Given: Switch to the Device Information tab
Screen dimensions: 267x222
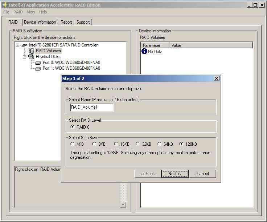Looking at the screenshot, I should [x=40, y=22].
